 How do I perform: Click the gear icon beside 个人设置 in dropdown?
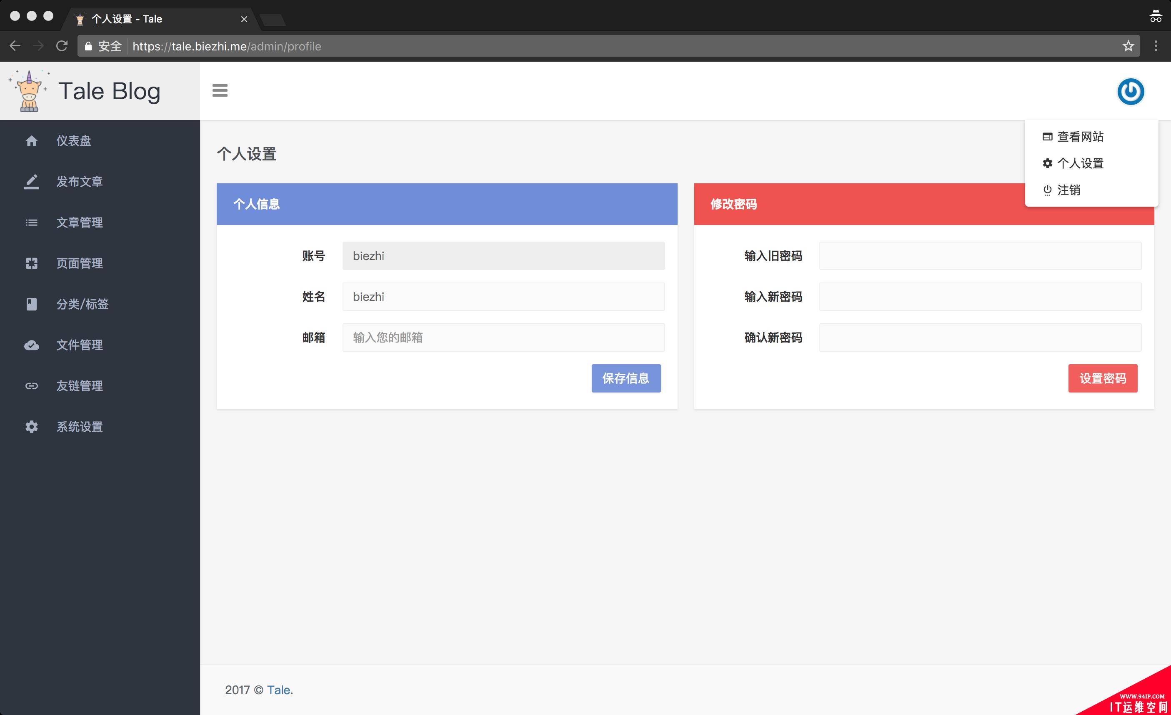[x=1047, y=163]
